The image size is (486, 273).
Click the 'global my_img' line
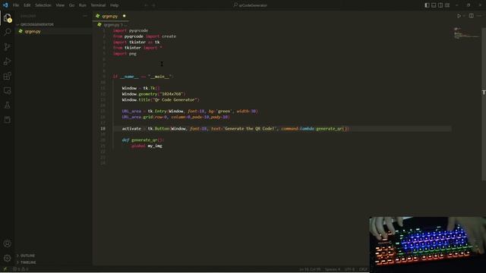(147, 146)
